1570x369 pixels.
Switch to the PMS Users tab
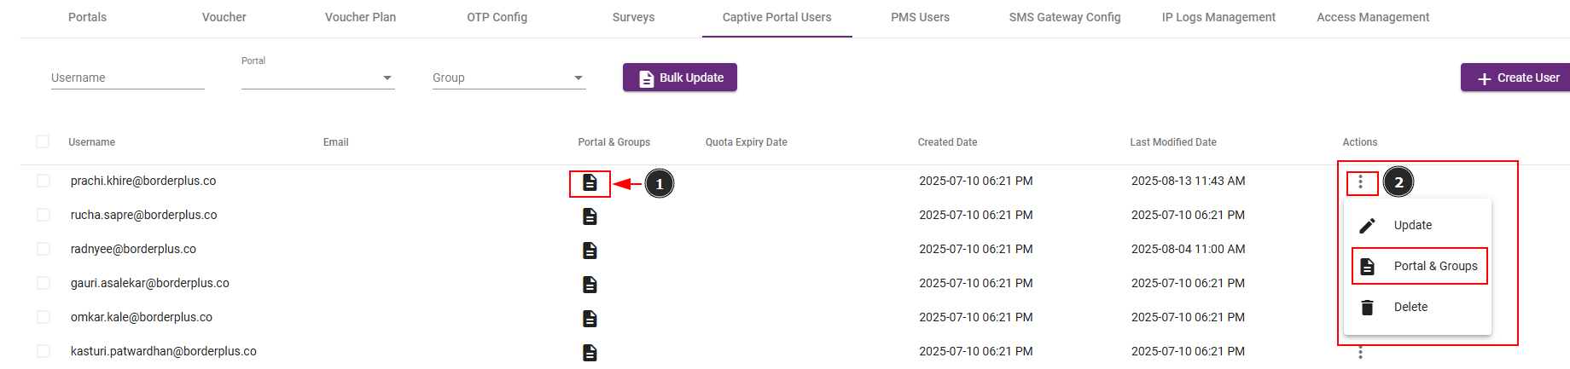pyautogui.click(x=920, y=17)
